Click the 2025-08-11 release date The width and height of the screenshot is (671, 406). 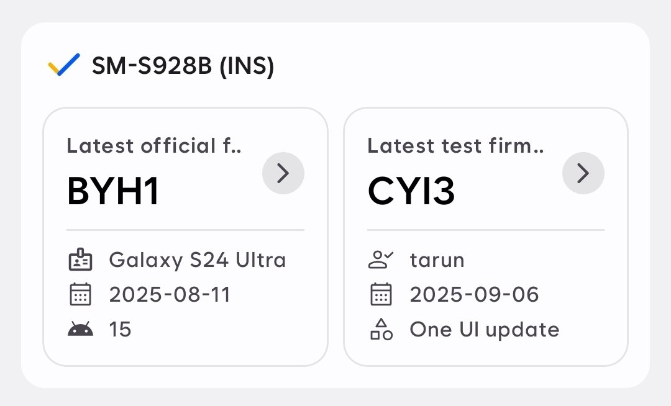point(170,295)
